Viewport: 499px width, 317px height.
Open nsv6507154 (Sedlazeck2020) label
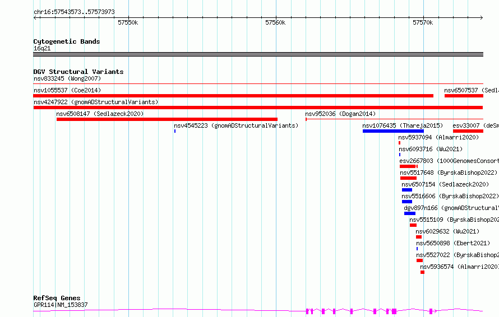[x=445, y=184]
